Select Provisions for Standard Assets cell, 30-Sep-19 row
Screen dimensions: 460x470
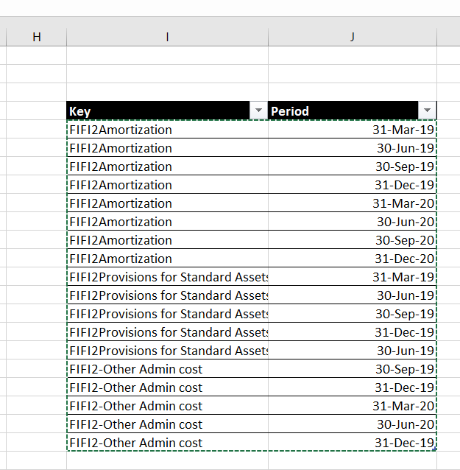(167, 314)
